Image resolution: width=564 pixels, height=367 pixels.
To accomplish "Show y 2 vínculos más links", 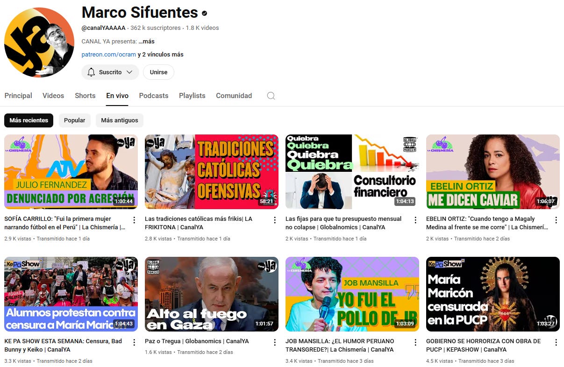I will (161, 55).
